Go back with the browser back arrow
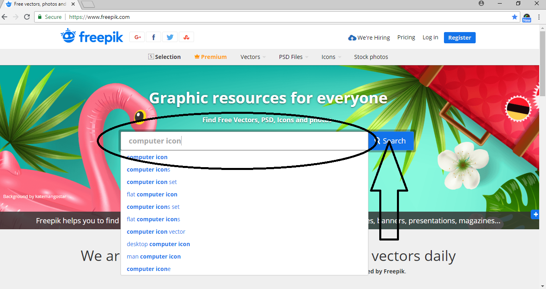The image size is (546, 289). pyautogui.click(x=5, y=17)
